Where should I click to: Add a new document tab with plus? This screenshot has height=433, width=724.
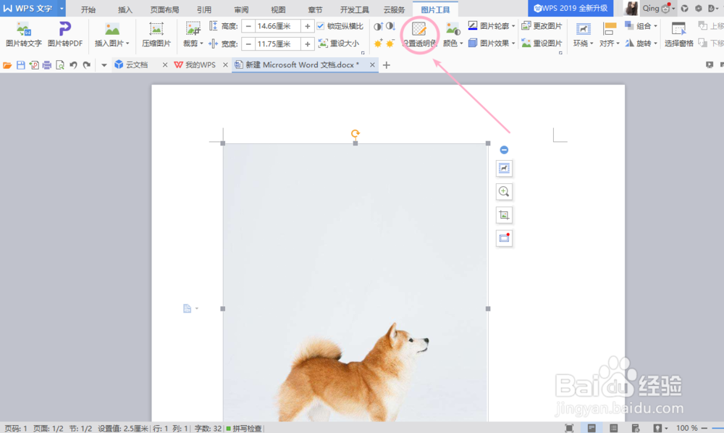click(x=387, y=65)
